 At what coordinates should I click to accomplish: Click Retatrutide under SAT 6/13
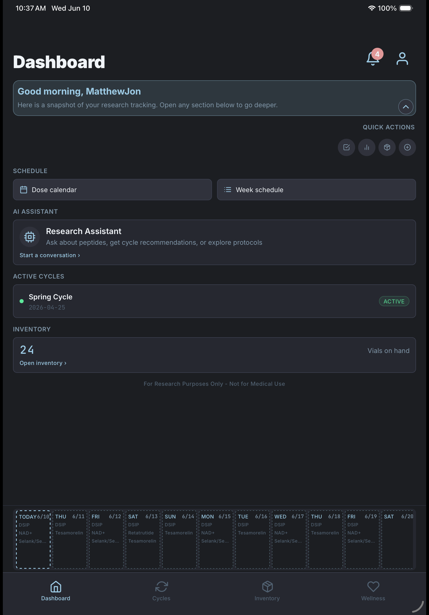click(141, 533)
